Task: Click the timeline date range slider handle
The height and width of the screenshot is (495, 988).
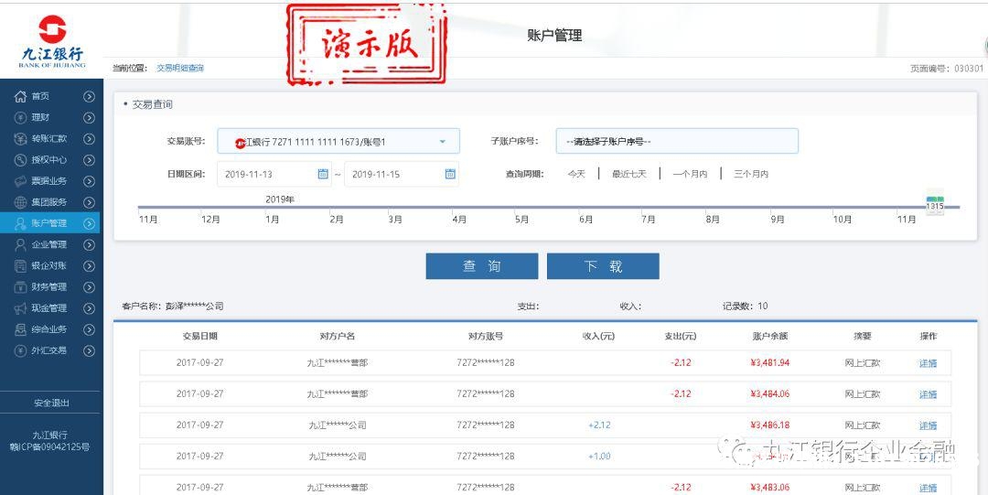Action: pos(934,205)
